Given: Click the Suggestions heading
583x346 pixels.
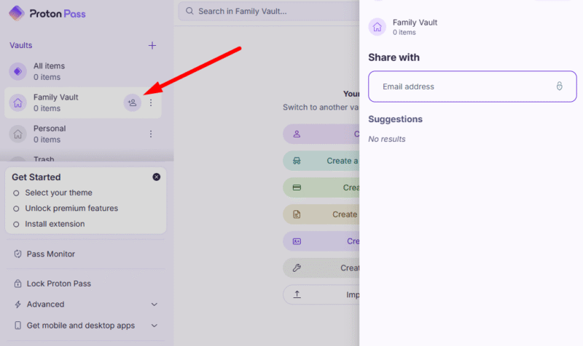Looking at the screenshot, I should click(x=395, y=119).
